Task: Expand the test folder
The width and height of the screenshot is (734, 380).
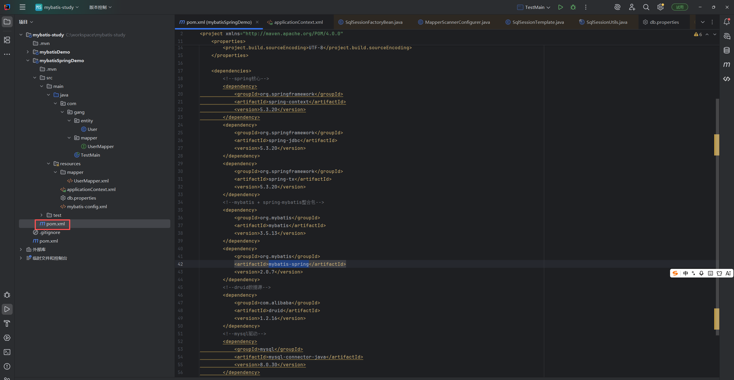Action: 41,215
